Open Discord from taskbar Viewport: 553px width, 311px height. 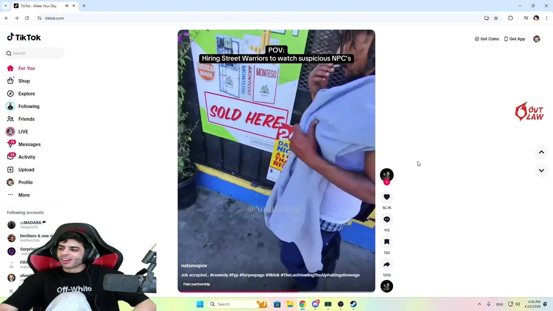coord(315,304)
